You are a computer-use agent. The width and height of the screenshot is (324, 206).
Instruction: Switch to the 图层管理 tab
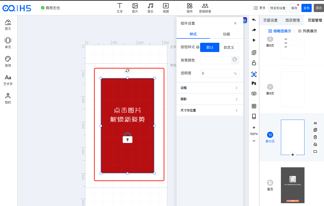(x=293, y=20)
